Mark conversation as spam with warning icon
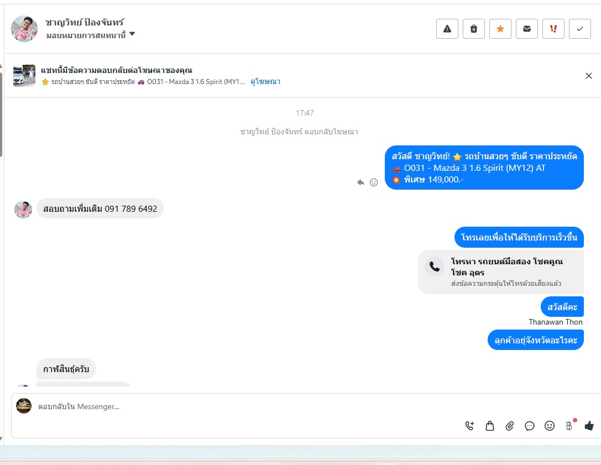This screenshot has height=465, width=601. [447, 29]
